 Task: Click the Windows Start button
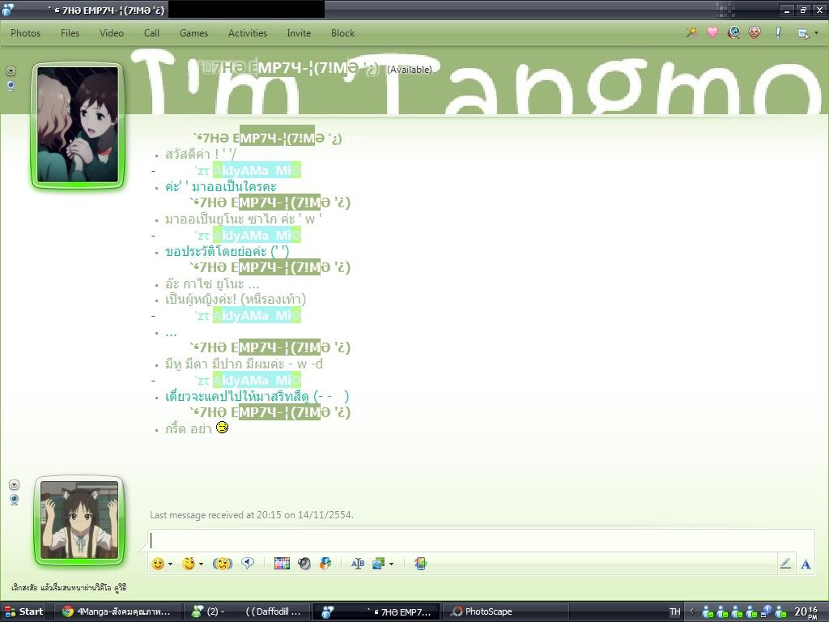[x=23, y=611]
